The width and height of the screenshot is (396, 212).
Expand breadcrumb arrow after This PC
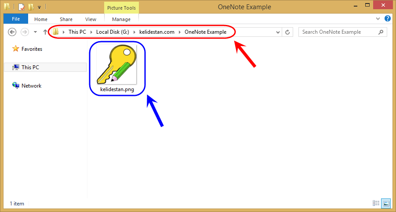91,32
